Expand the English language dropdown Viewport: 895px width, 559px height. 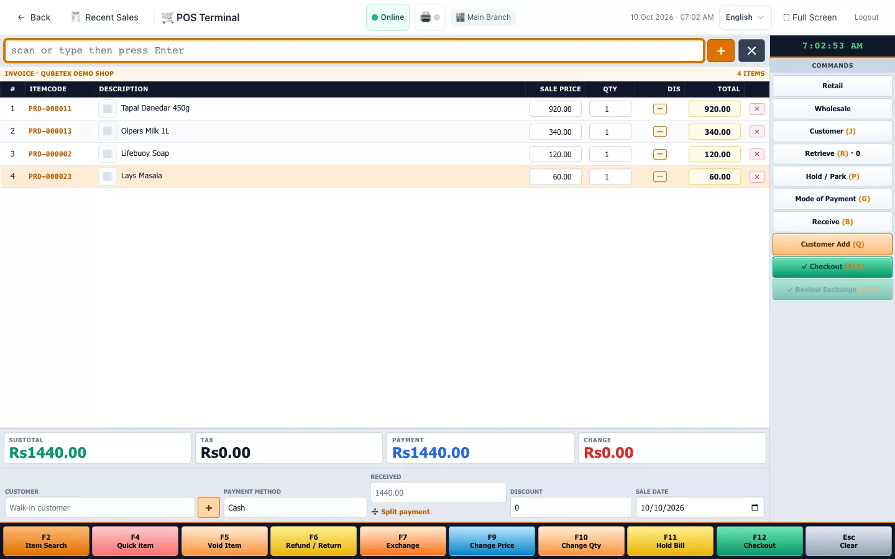[x=745, y=17]
